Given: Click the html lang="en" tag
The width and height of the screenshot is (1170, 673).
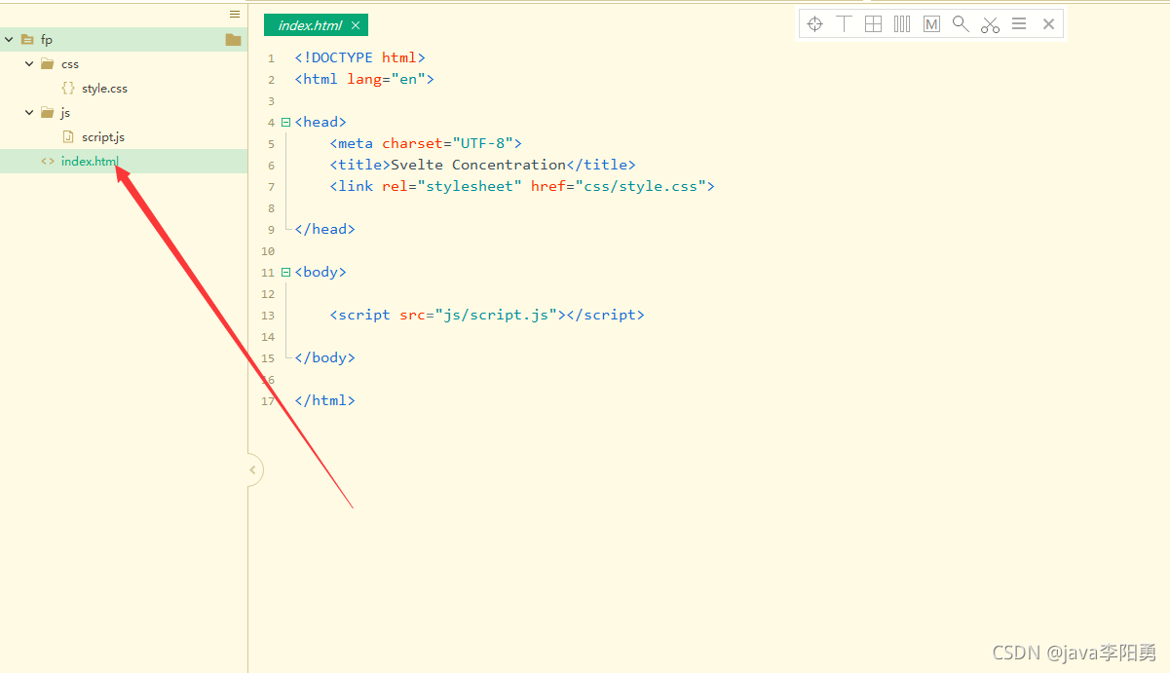Looking at the screenshot, I should pos(364,79).
